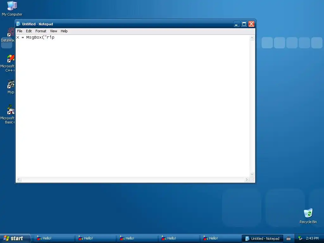Select the Recycle Bin desktop icon
This screenshot has height=243, width=324.
308,216
